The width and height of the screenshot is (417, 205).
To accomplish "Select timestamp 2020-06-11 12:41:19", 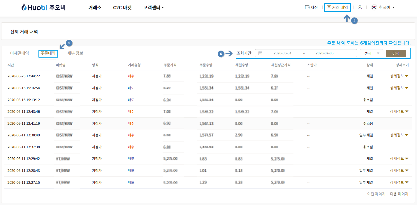I will click(24, 123).
